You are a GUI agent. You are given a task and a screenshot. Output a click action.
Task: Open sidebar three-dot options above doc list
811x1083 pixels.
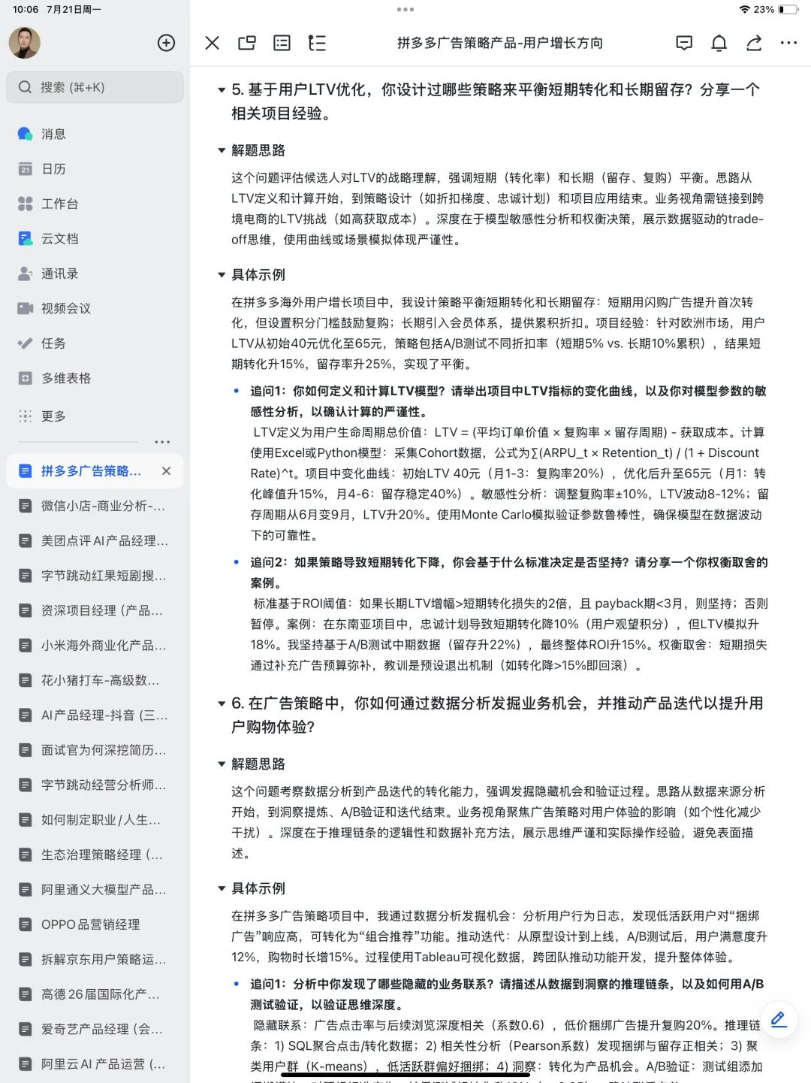click(162, 442)
